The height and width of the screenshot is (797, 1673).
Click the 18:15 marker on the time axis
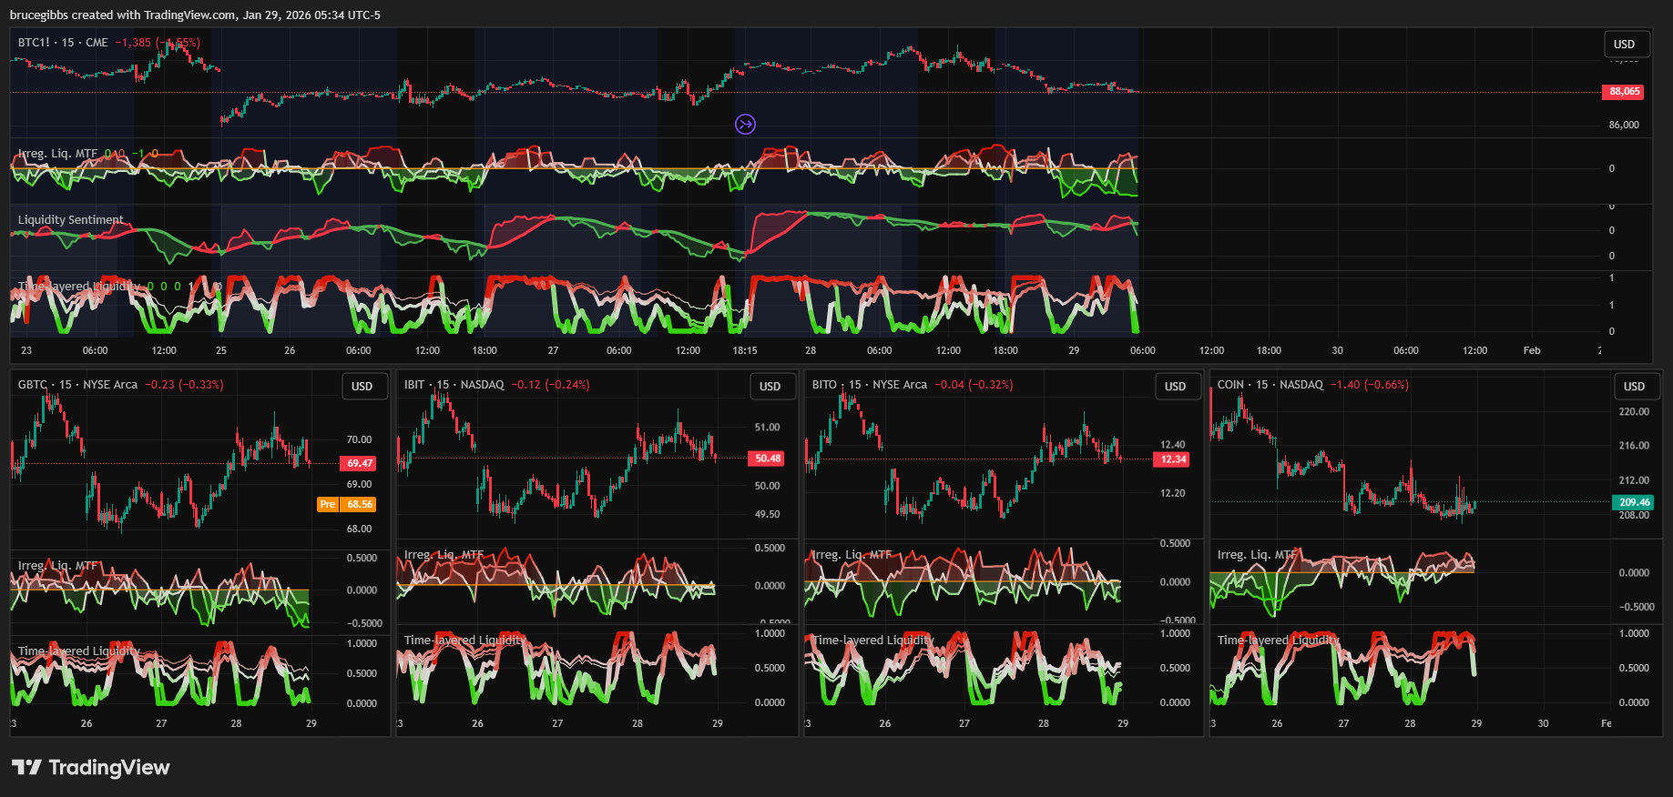click(x=745, y=351)
